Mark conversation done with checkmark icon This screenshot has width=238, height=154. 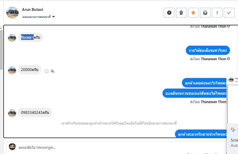point(229,13)
